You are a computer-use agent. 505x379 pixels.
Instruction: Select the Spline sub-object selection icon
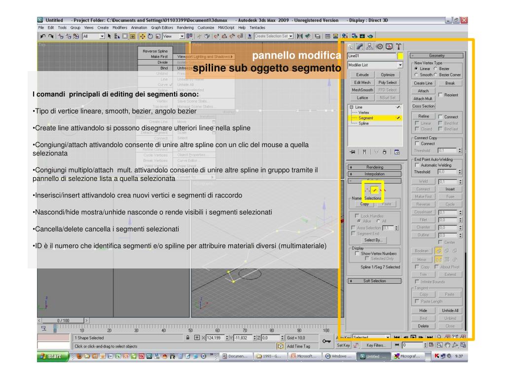point(382,190)
